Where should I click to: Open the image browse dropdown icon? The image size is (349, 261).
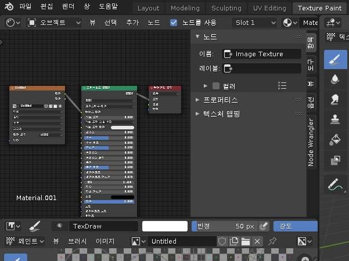(x=138, y=241)
